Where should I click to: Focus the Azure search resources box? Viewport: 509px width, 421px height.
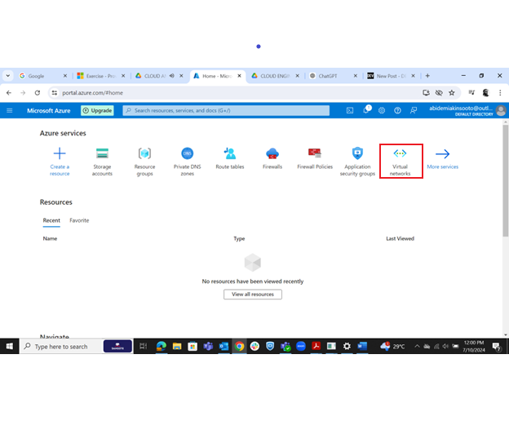point(226,111)
